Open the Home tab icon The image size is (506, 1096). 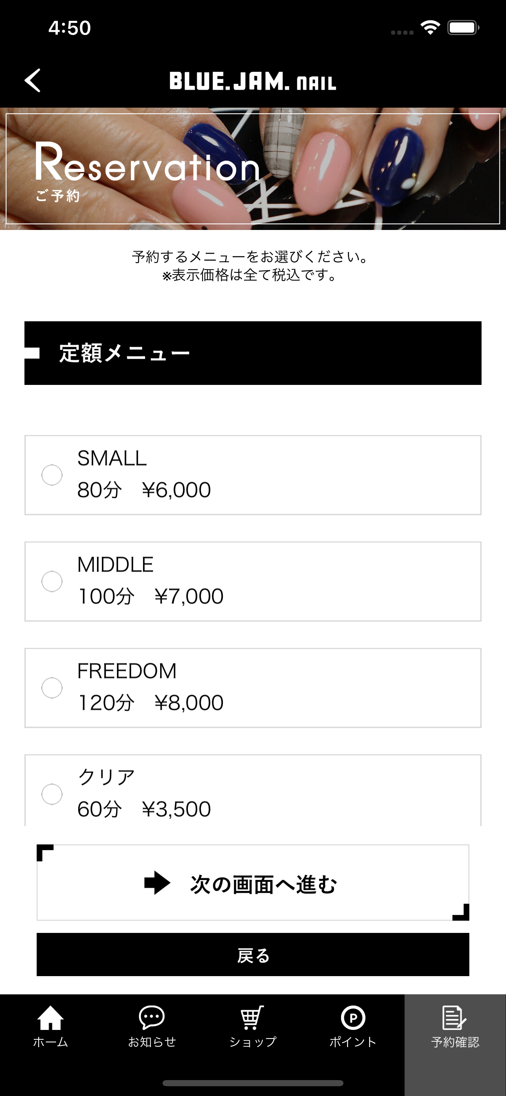(50, 1017)
